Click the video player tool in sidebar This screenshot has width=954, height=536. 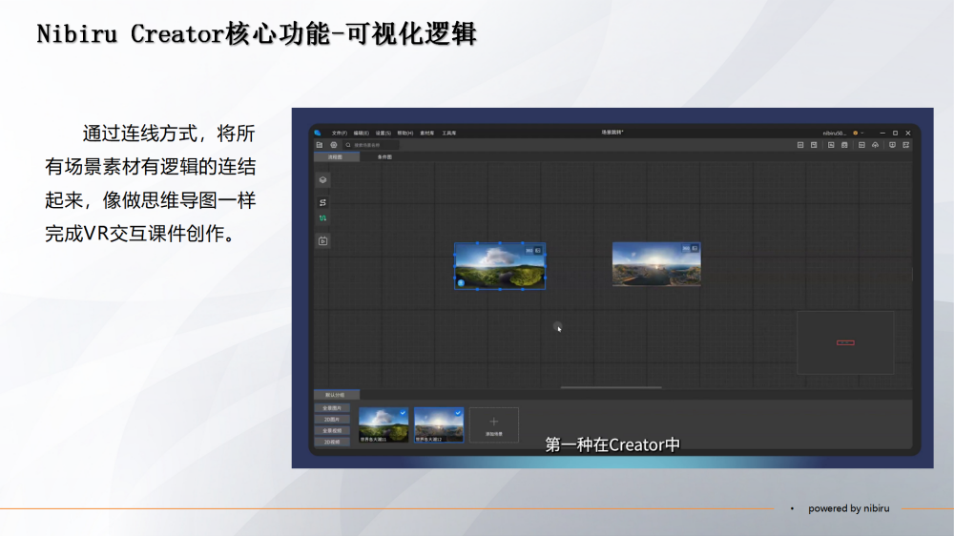click(323, 241)
